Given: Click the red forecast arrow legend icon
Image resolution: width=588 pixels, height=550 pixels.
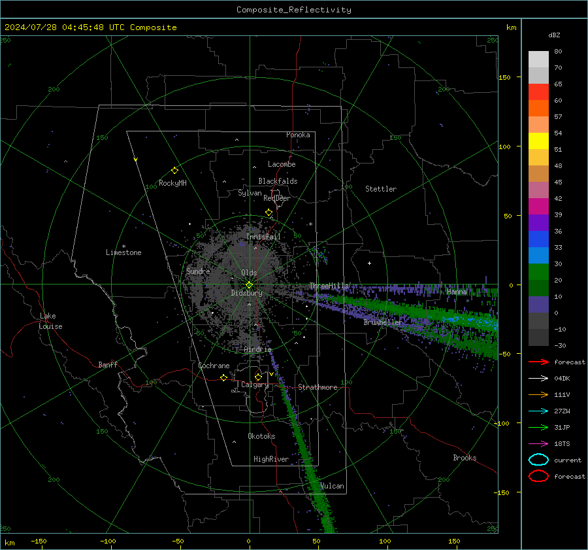Looking at the screenshot, I should 538,362.
